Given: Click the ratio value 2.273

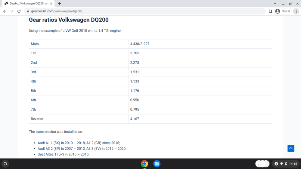Looking at the screenshot, I should (x=135, y=62).
